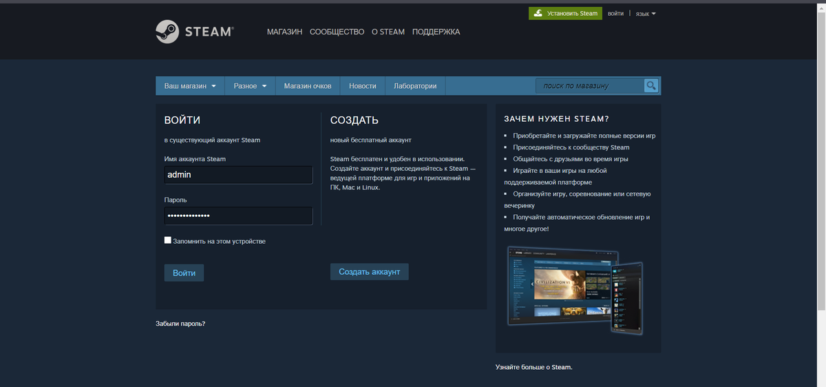Select the "Новости" tab
Image resolution: width=826 pixels, height=387 pixels.
pos(363,86)
